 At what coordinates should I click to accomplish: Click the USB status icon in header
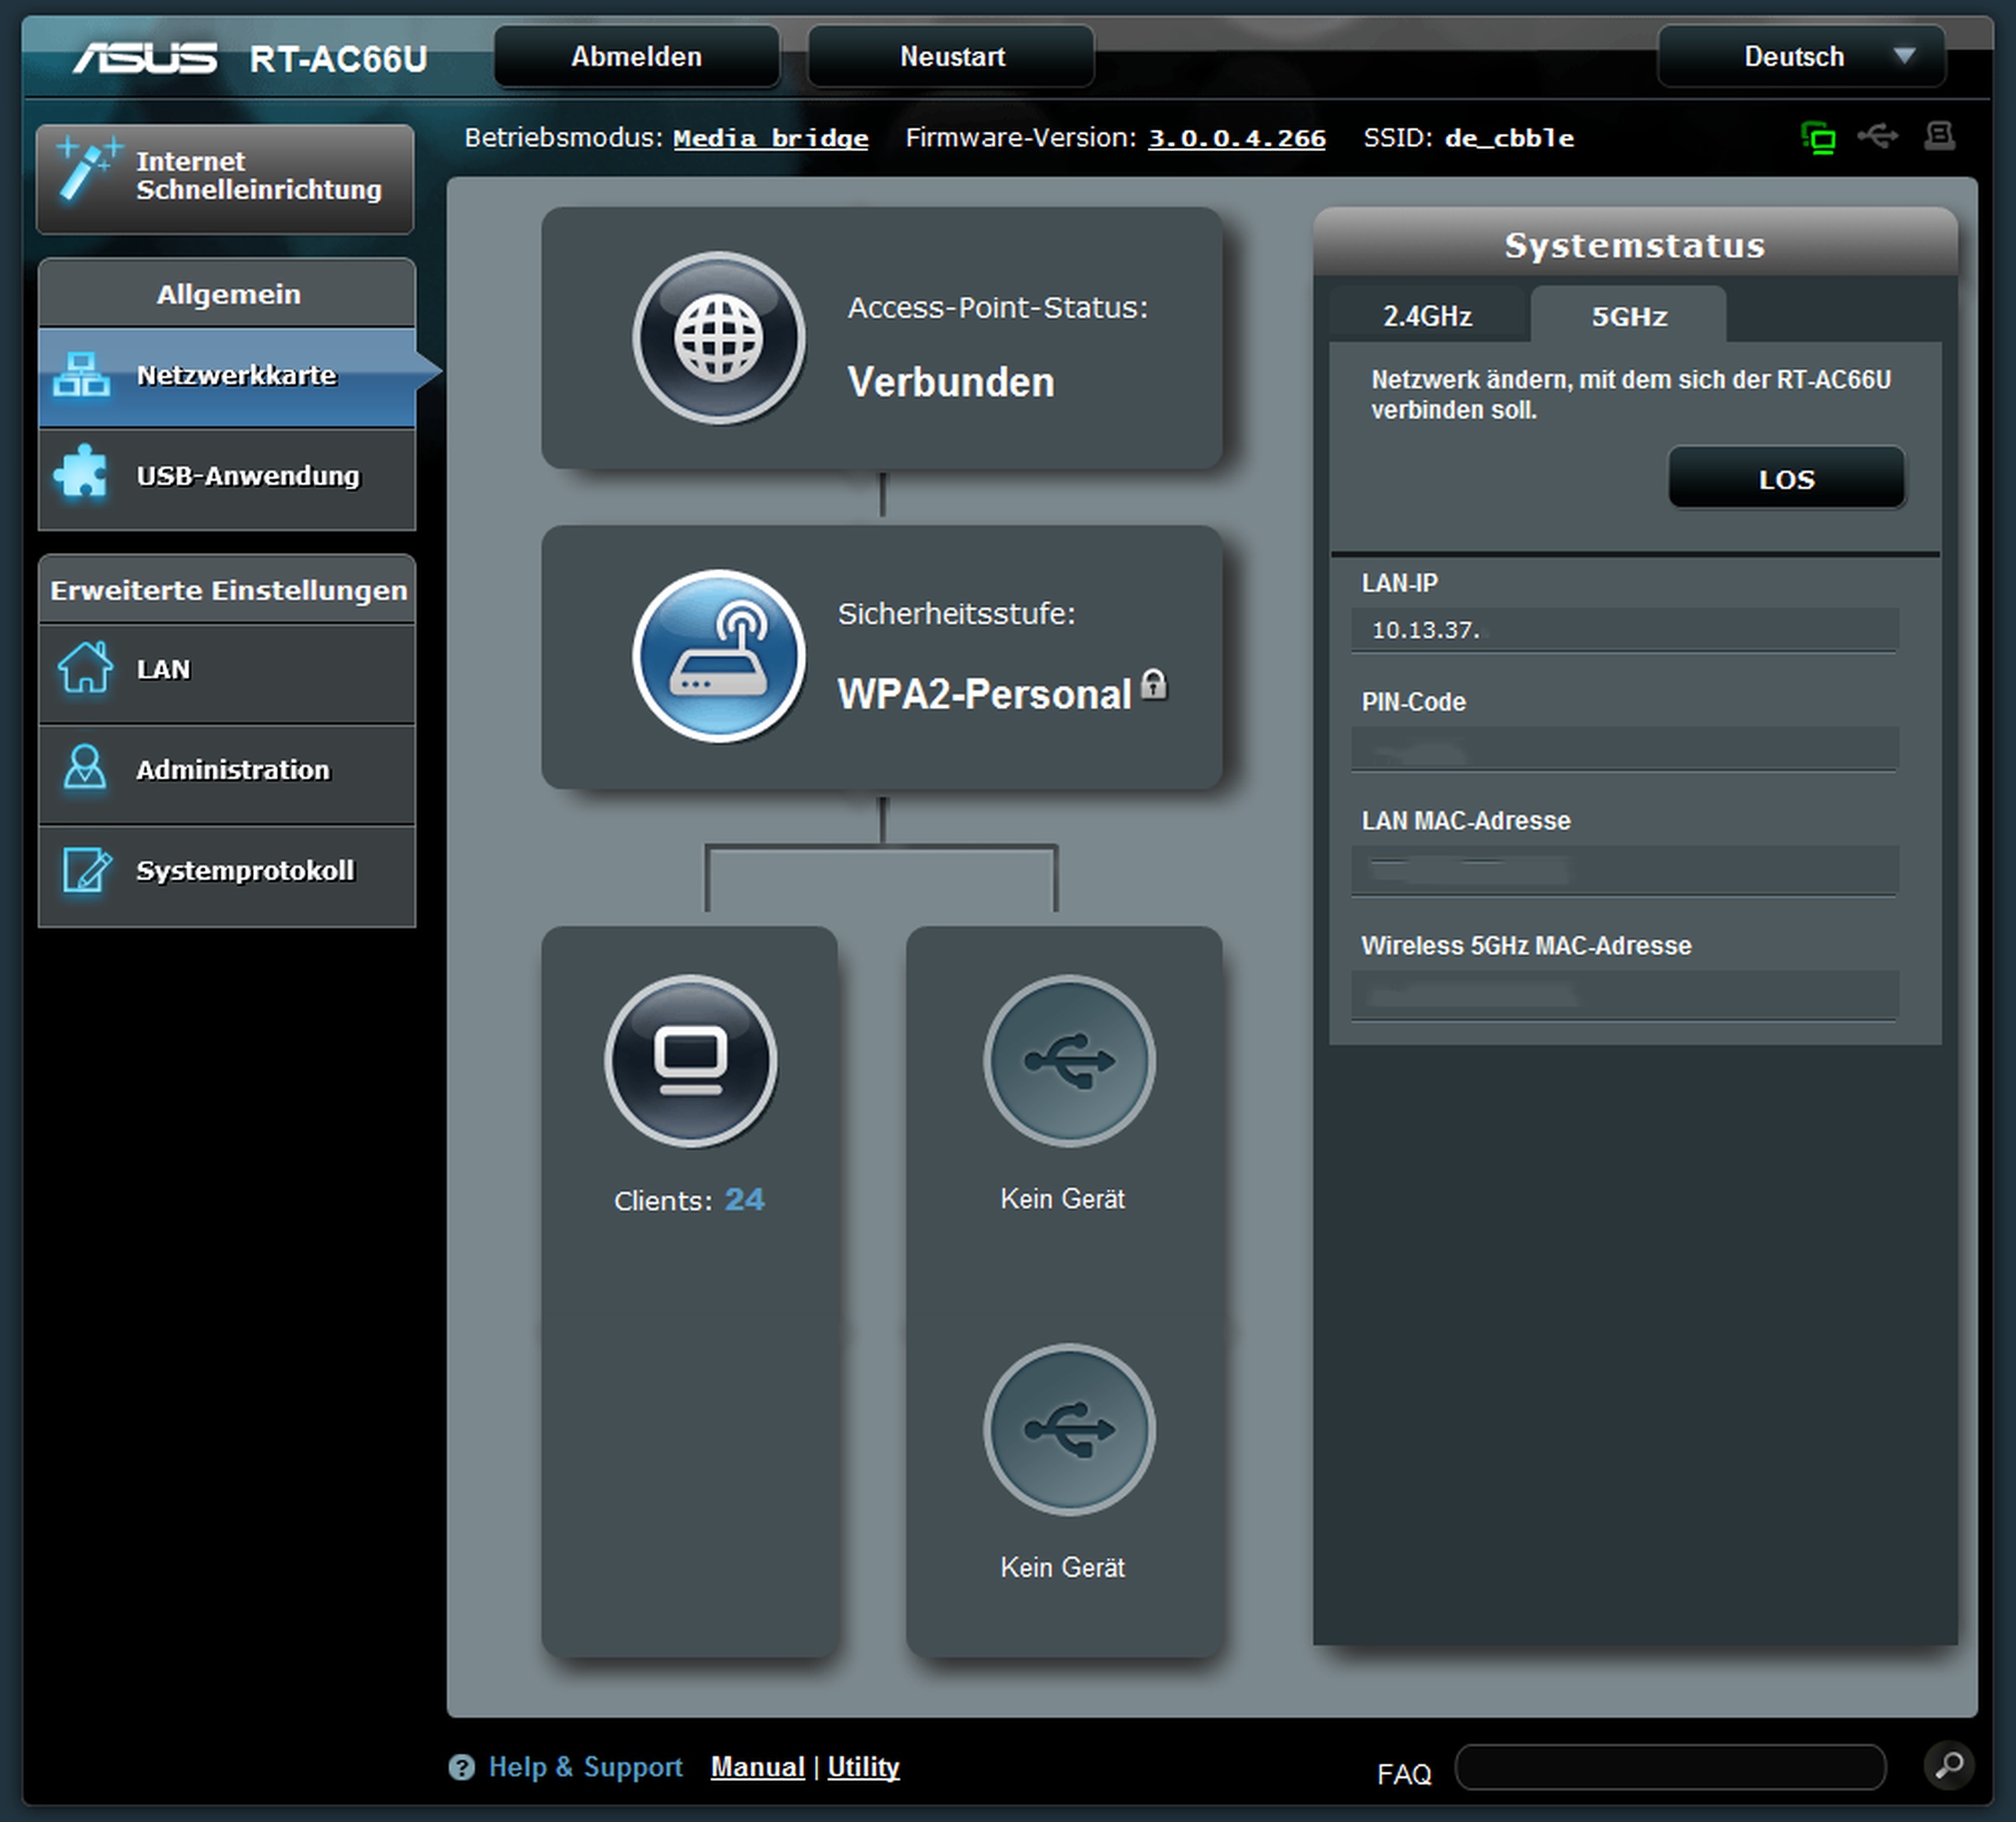point(1878,136)
